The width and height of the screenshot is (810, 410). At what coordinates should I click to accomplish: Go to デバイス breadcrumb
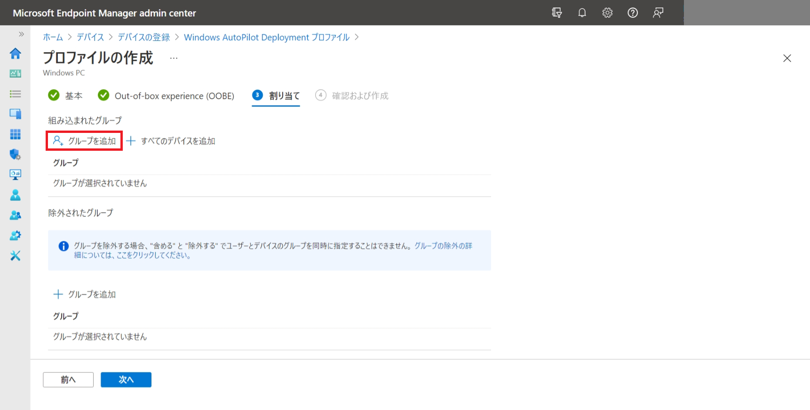tap(90, 37)
